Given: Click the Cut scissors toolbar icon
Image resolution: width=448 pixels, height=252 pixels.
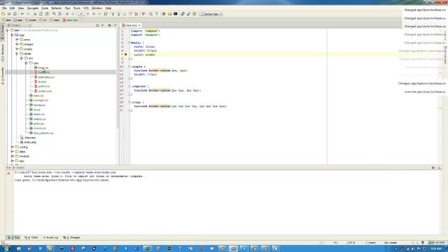Looking at the screenshot, I should click(x=35, y=14).
